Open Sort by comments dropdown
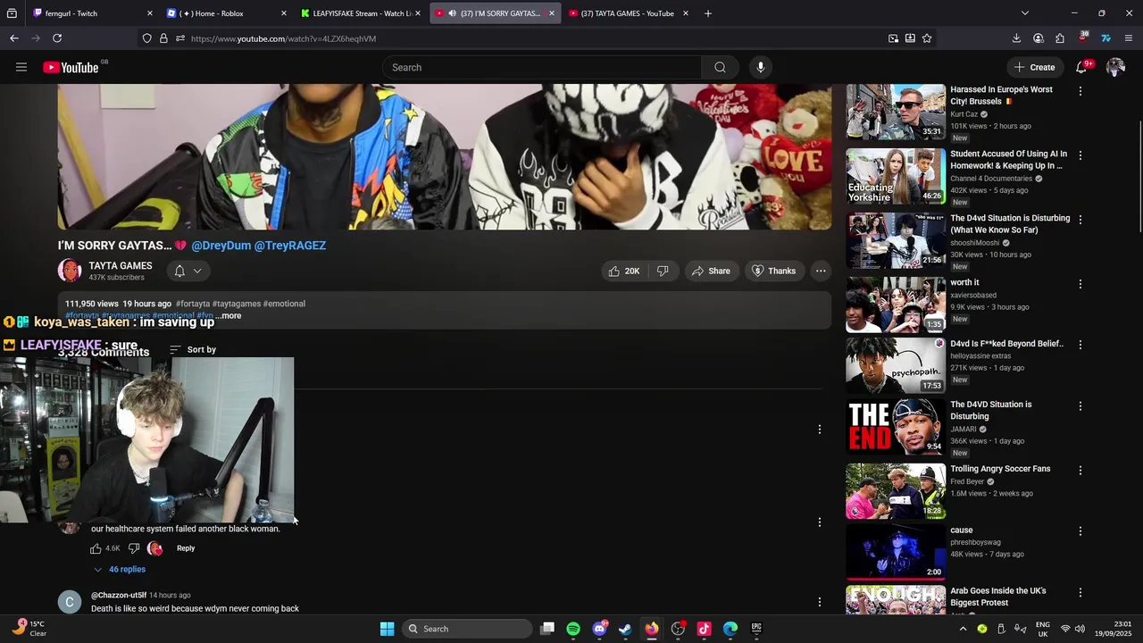This screenshot has height=643, width=1143. click(193, 349)
